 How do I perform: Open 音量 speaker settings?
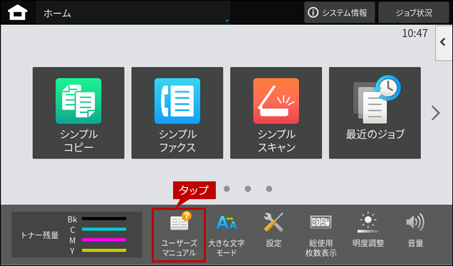point(415,230)
